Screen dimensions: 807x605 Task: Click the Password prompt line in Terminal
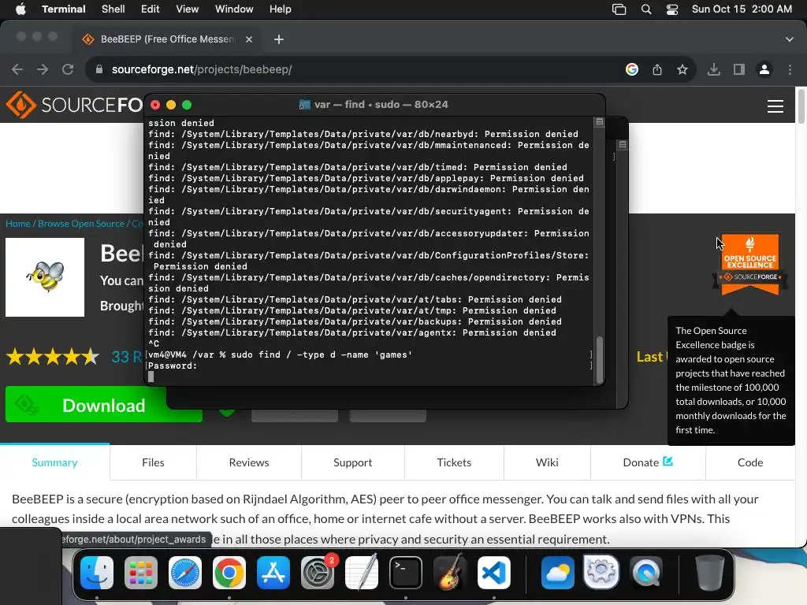pos(369,366)
